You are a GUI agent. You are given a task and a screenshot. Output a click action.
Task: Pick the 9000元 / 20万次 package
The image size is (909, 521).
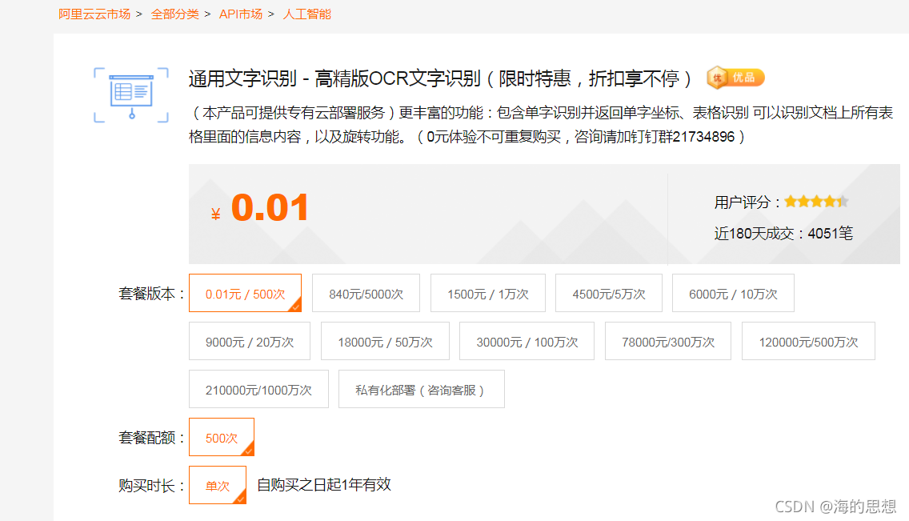[x=250, y=342]
